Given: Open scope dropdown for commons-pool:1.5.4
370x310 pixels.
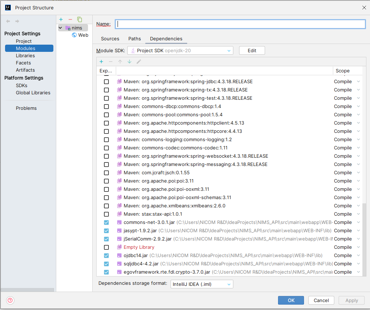Looking at the screenshot, I should coord(358,115).
